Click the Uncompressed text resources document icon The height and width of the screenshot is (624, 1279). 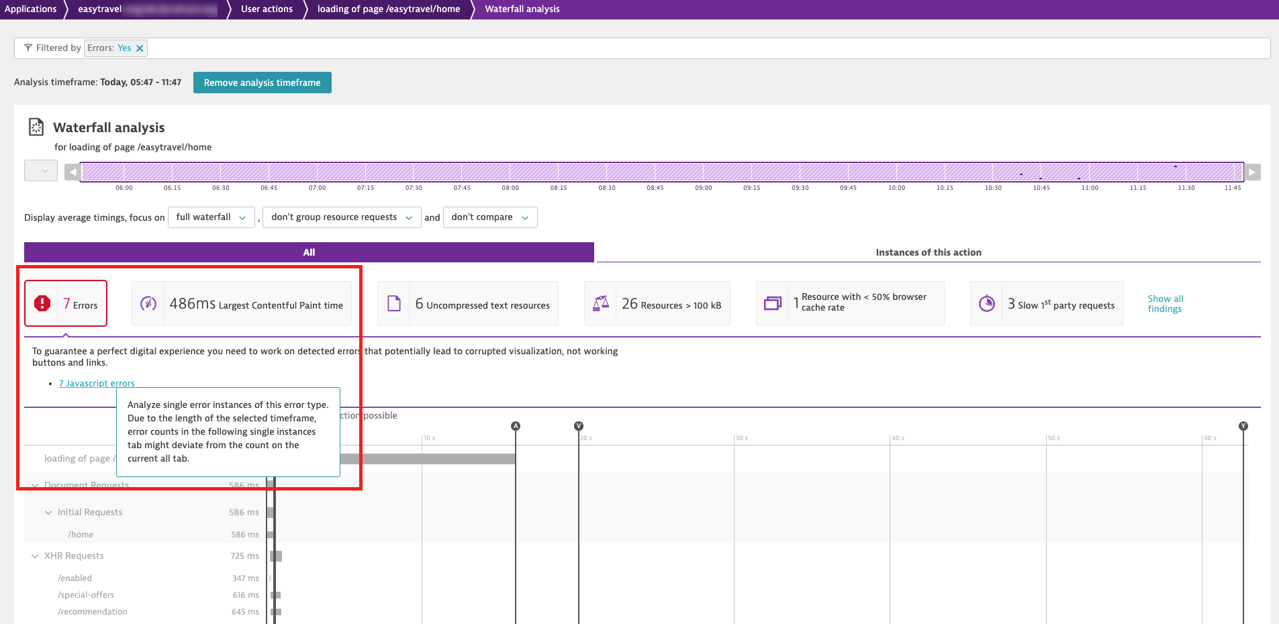point(394,304)
